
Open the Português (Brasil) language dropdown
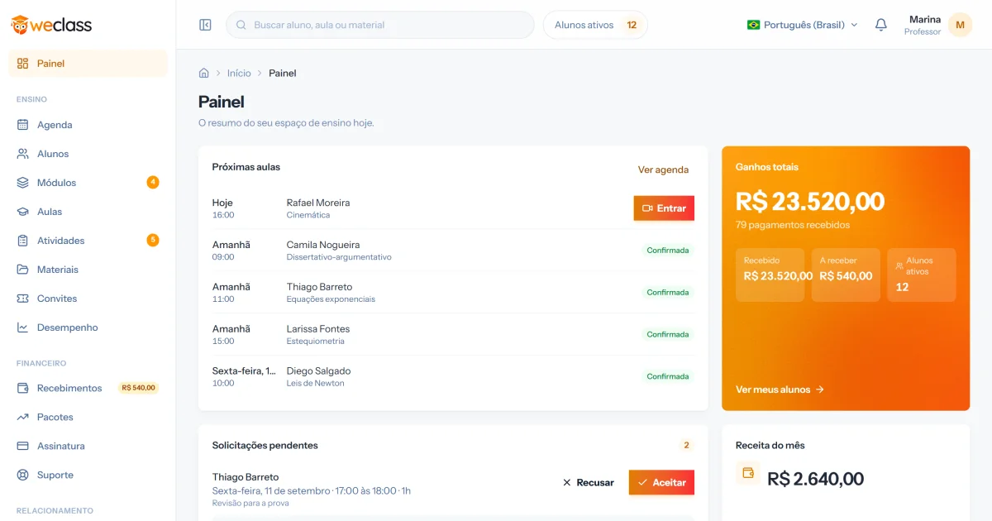[x=802, y=25]
